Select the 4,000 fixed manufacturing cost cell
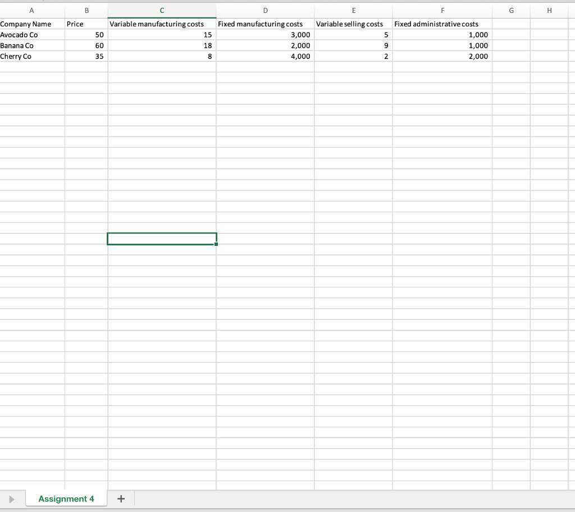The image size is (575, 512). 264,56
